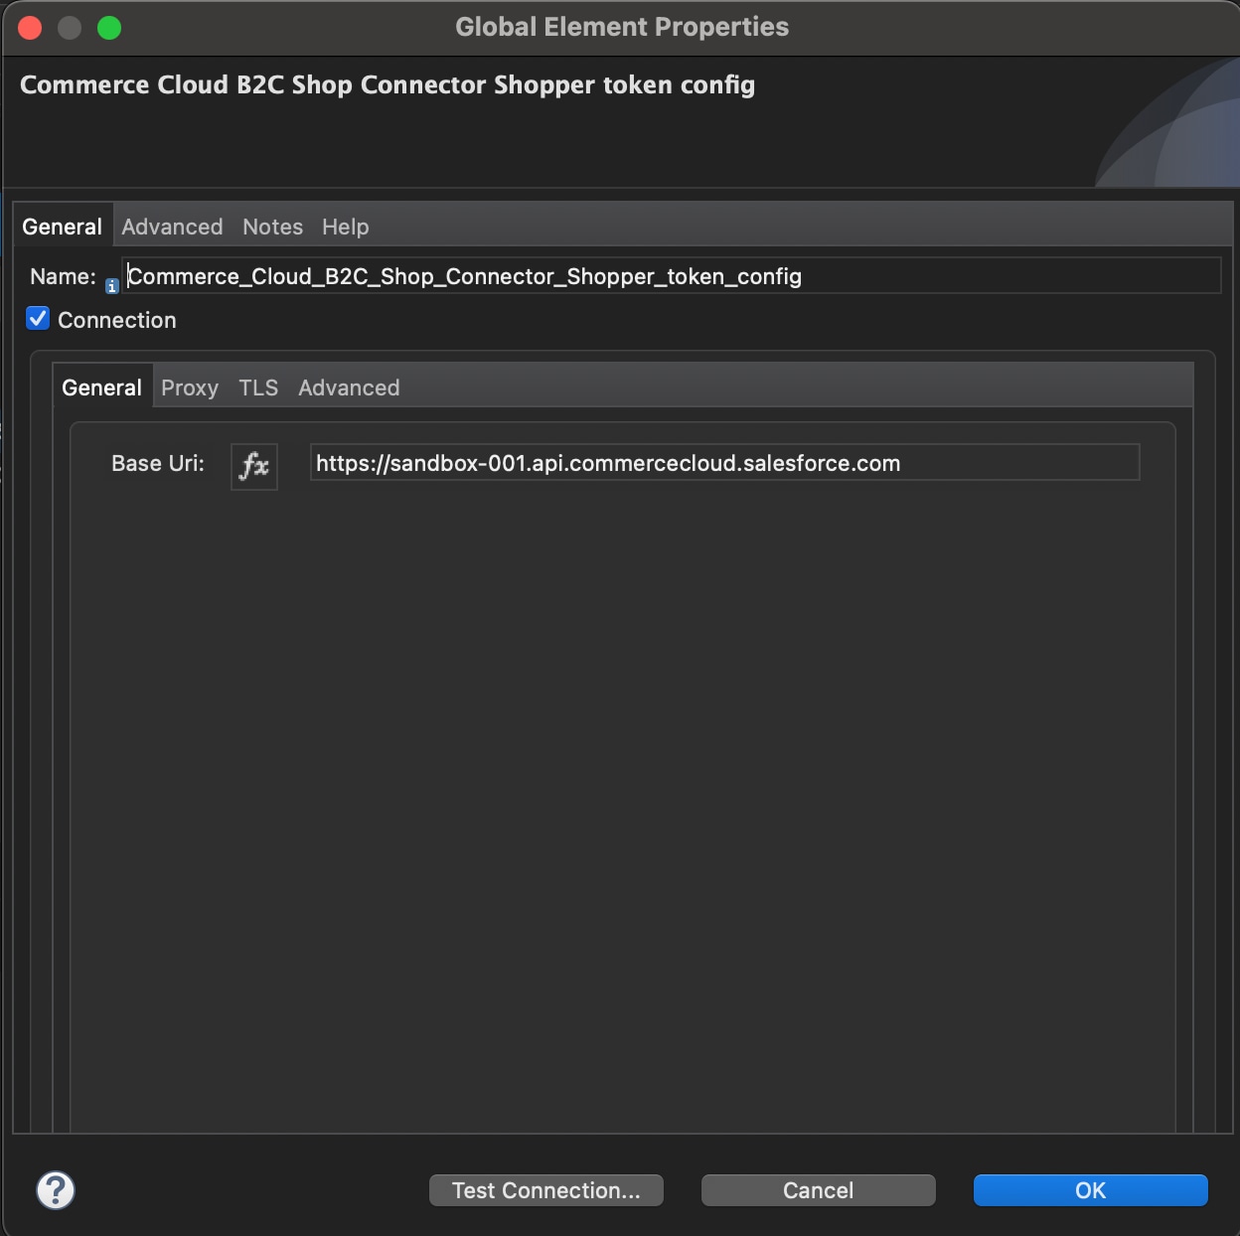Open the Notes tab

[x=272, y=227]
